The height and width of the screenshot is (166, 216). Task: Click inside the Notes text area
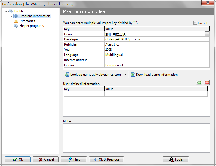point(137,138)
